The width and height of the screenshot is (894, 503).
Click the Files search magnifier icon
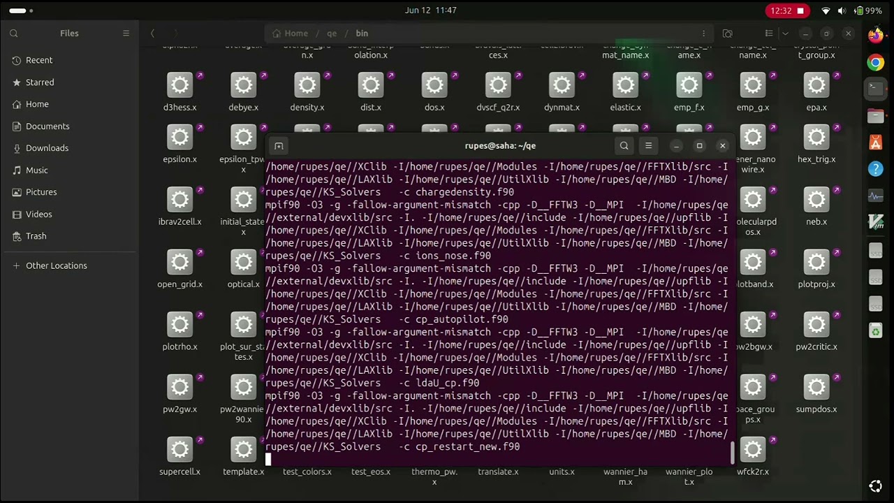(x=14, y=33)
